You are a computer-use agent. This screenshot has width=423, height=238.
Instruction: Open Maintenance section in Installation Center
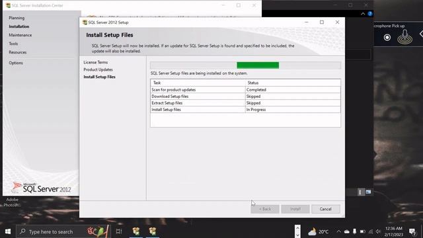pos(20,35)
